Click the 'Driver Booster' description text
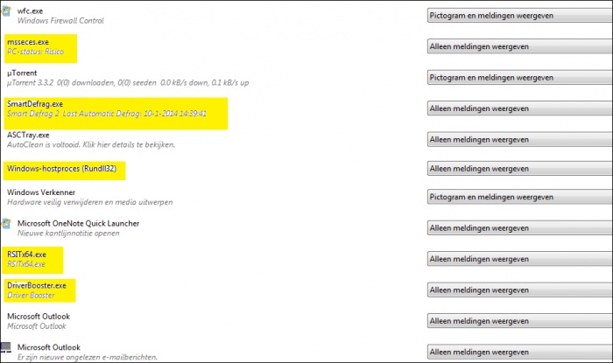The width and height of the screenshot is (613, 363). (31, 296)
